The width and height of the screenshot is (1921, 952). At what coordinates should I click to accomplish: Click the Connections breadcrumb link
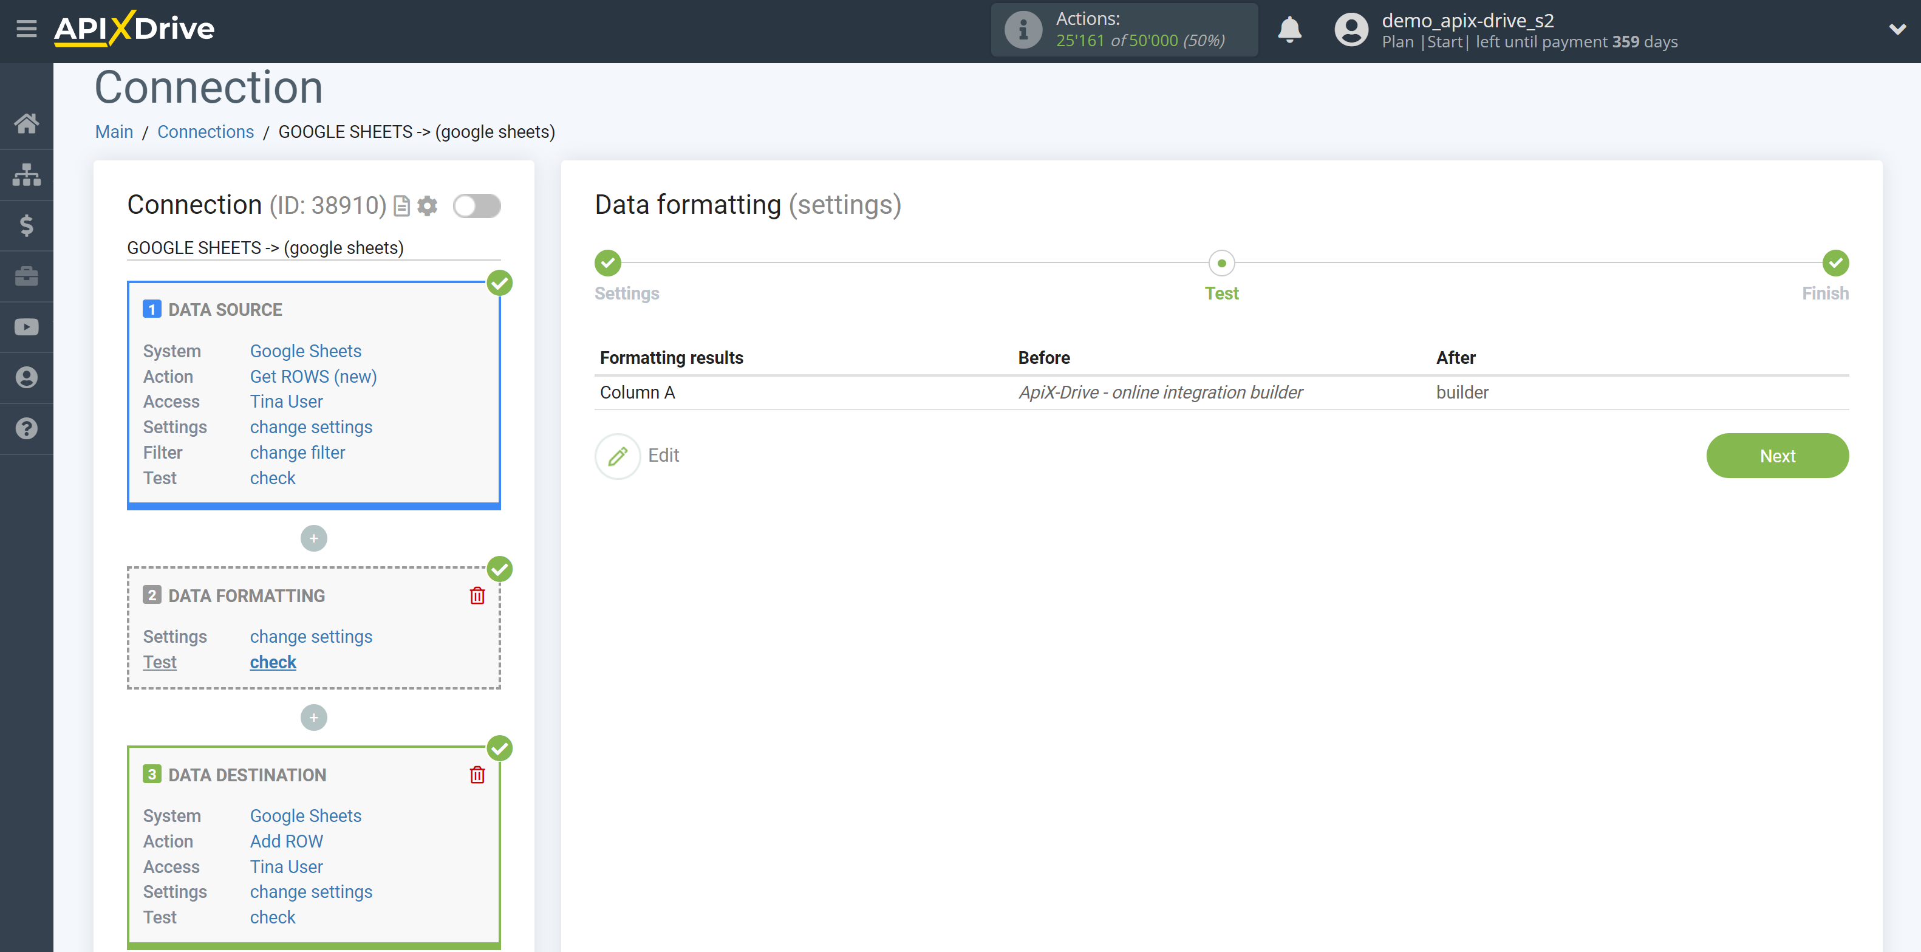pyautogui.click(x=205, y=131)
